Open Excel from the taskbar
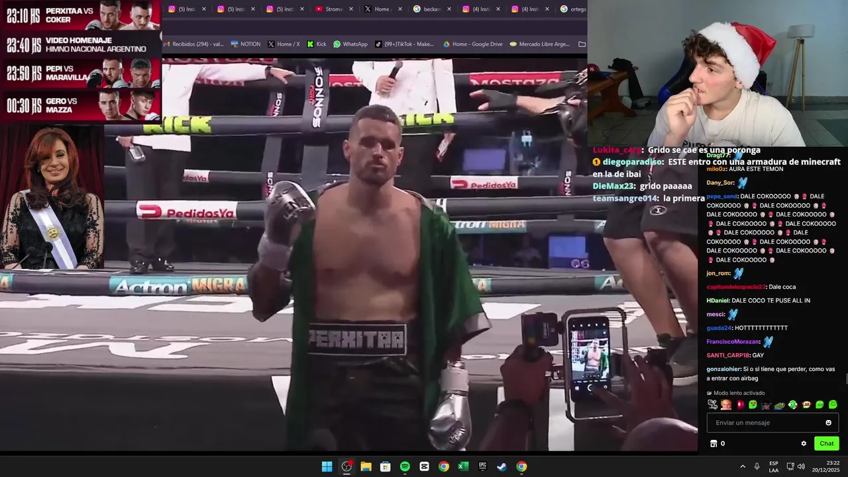 pos(463,466)
